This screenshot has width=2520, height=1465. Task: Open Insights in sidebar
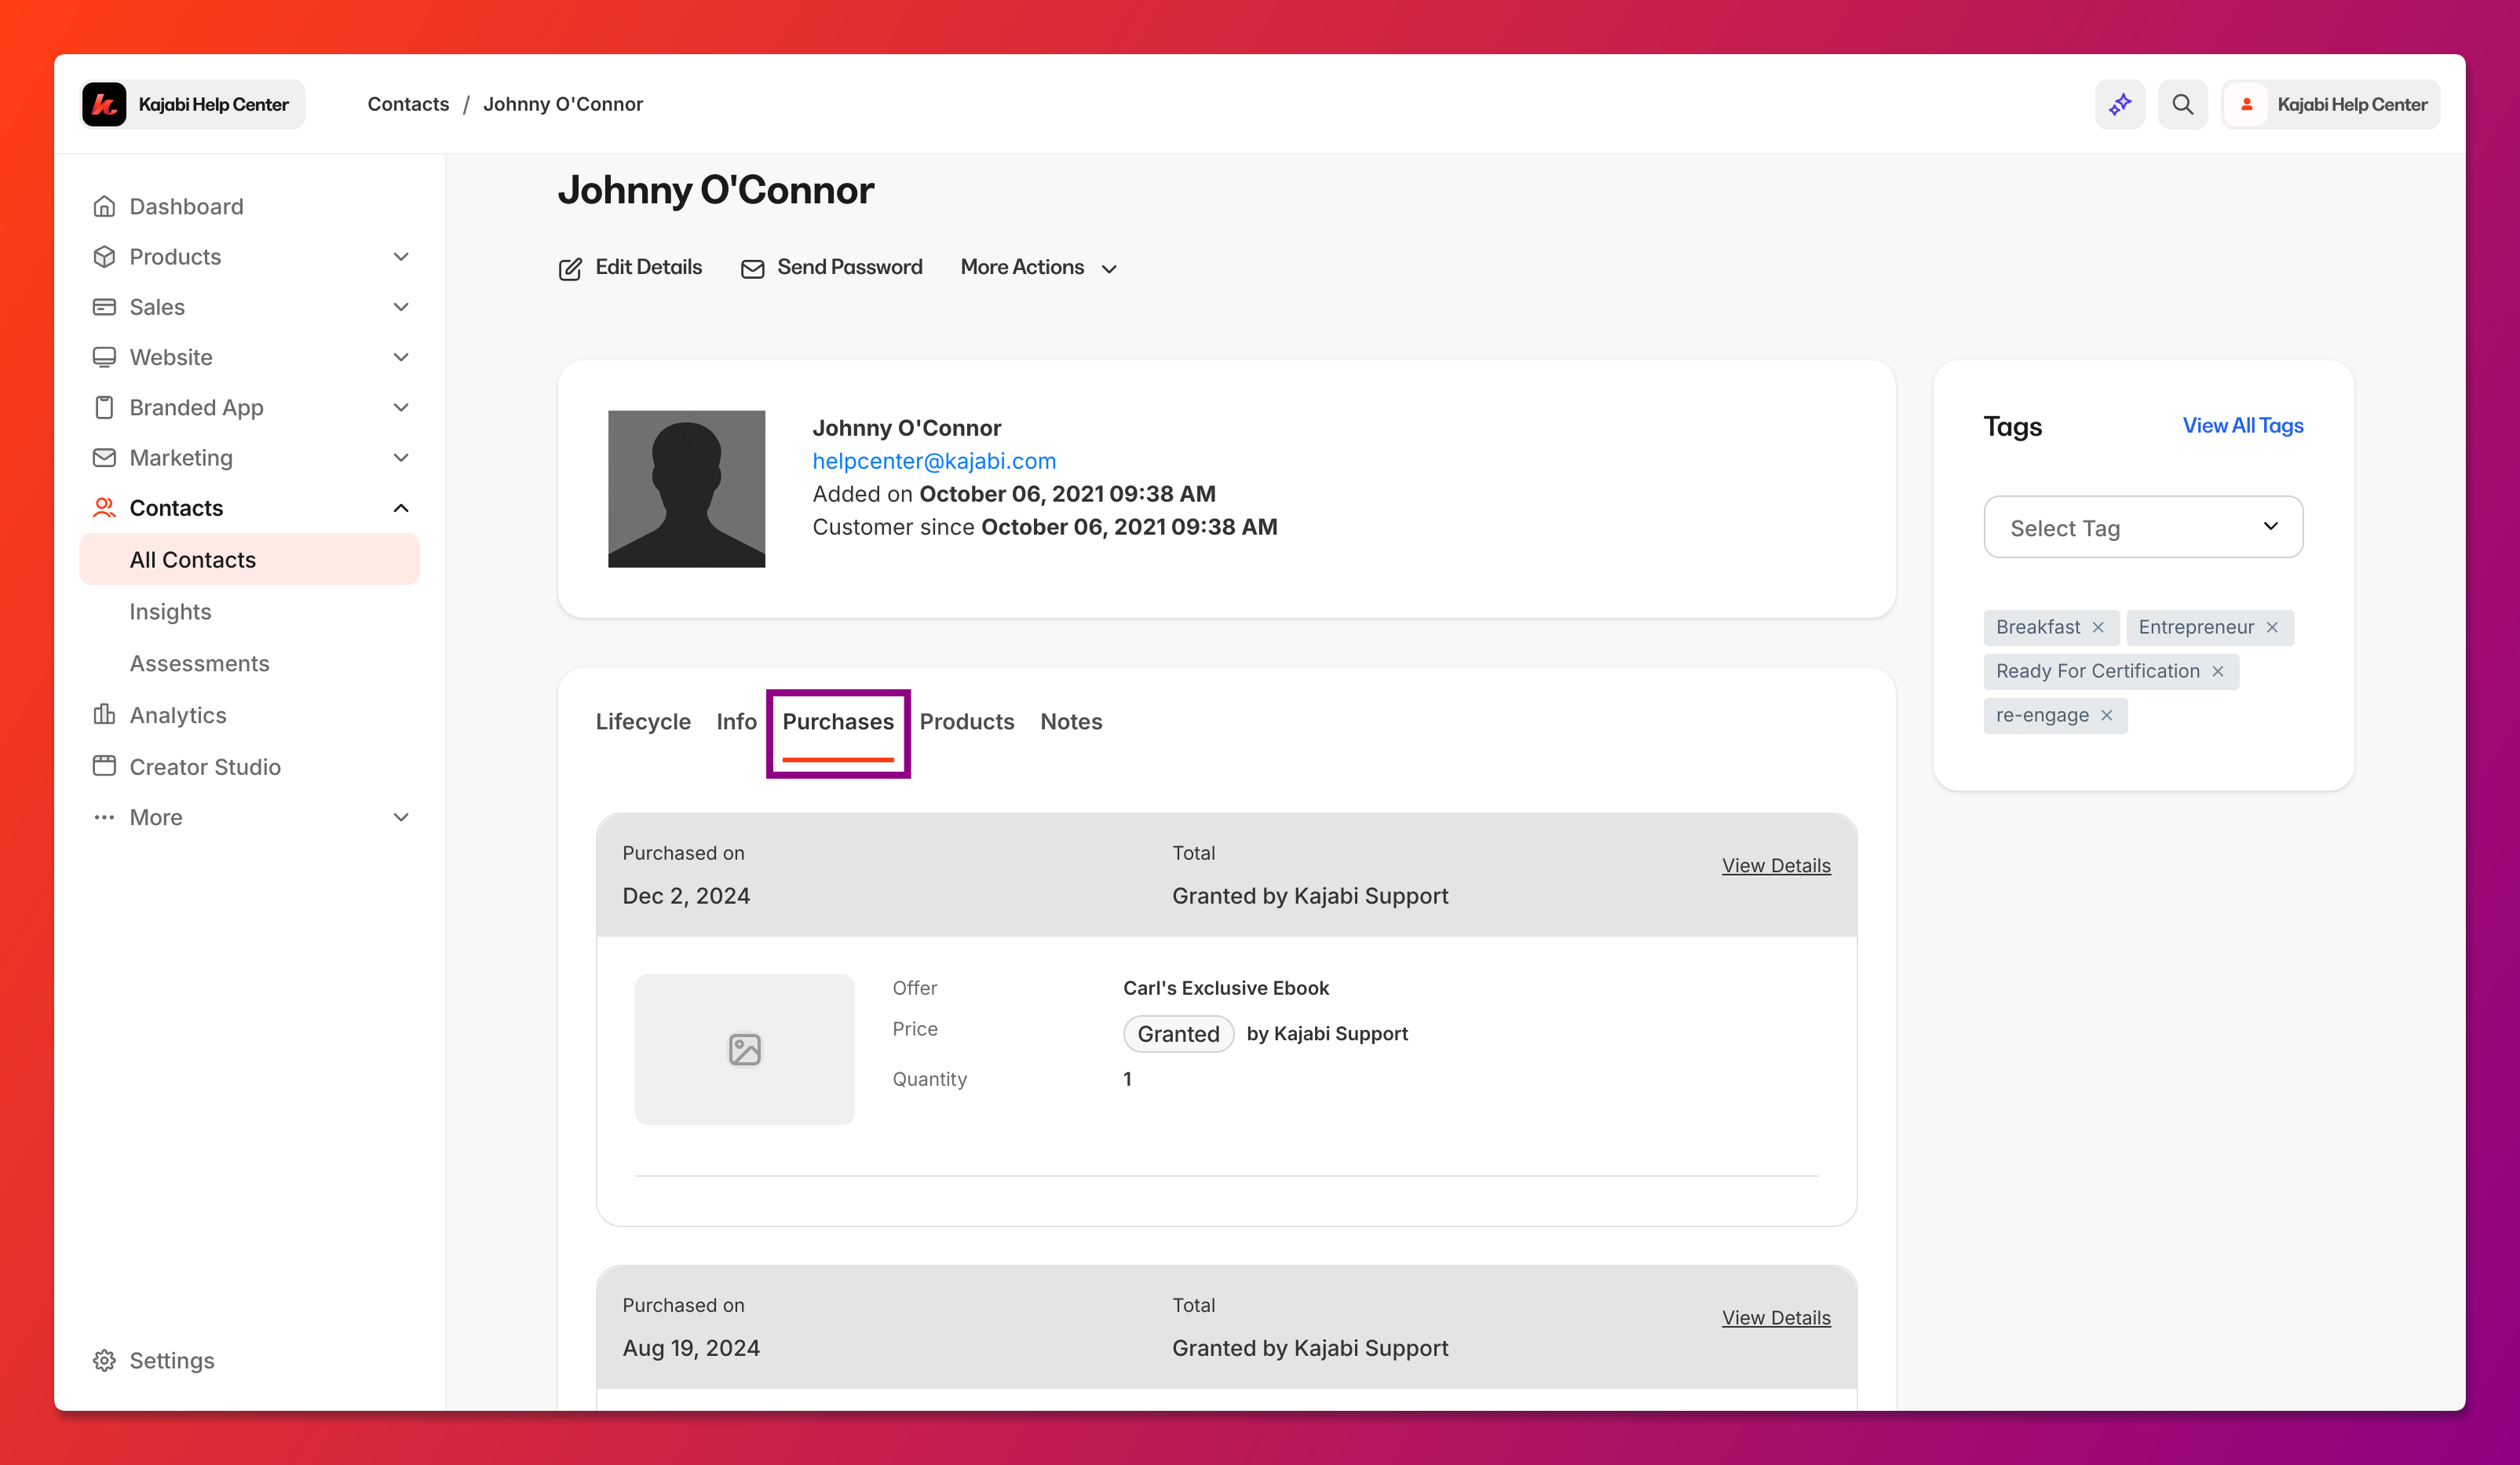tap(170, 611)
